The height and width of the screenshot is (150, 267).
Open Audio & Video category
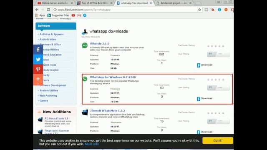[48, 39]
